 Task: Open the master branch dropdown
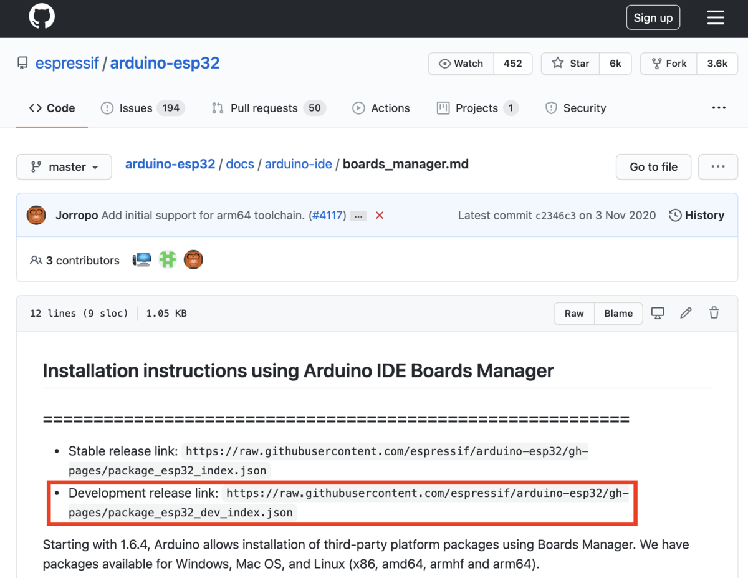click(x=64, y=167)
